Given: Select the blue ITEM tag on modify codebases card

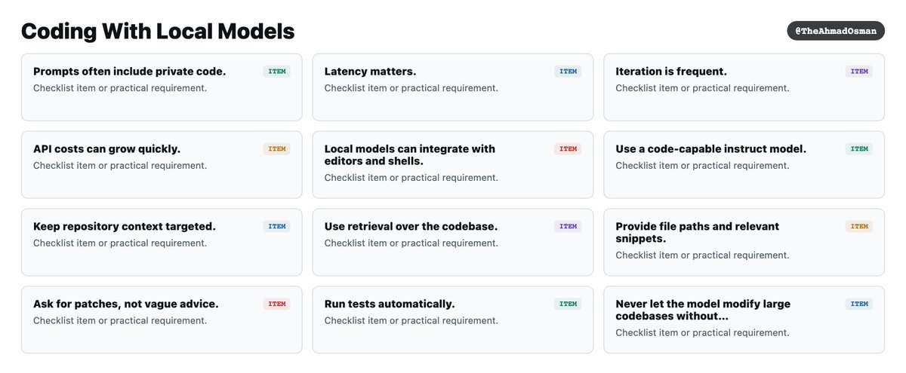Looking at the screenshot, I should [x=859, y=304].
